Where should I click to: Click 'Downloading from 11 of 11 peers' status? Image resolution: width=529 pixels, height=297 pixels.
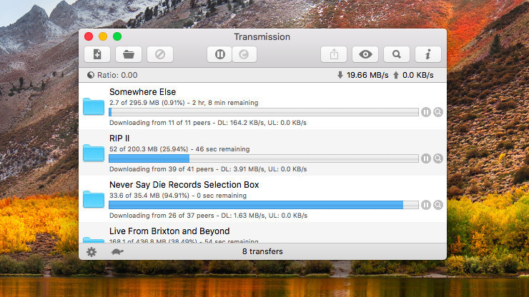(160, 123)
